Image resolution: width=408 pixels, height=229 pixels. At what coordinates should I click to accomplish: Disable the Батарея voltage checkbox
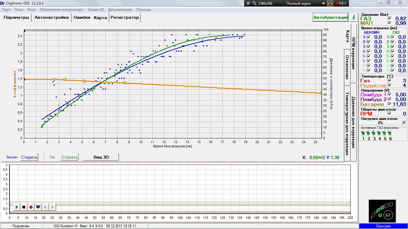pyautogui.click(x=389, y=104)
